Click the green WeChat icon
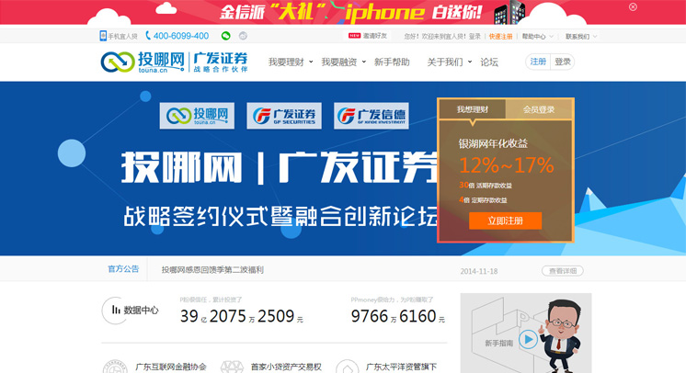686x373 pixels. tap(225, 36)
